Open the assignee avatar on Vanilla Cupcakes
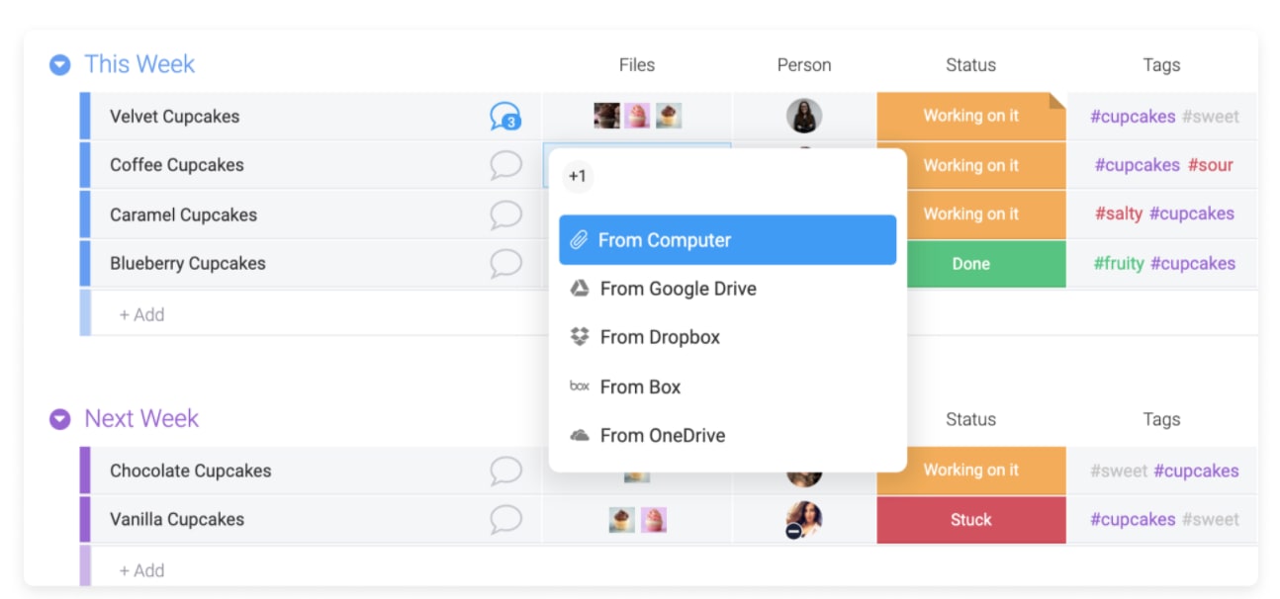Screen dimensions: 1280x599 (804, 519)
